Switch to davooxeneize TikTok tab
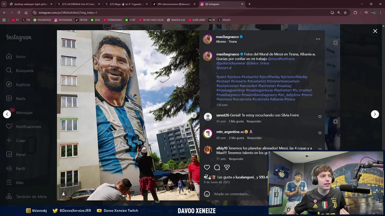The height and width of the screenshot is (216, 385). pos(174,4)
